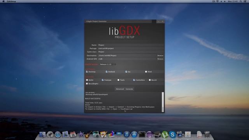Click the Package input field
The width and height of the screenshot is (249, 140).
pyautogui.click(x=131, y=48)
